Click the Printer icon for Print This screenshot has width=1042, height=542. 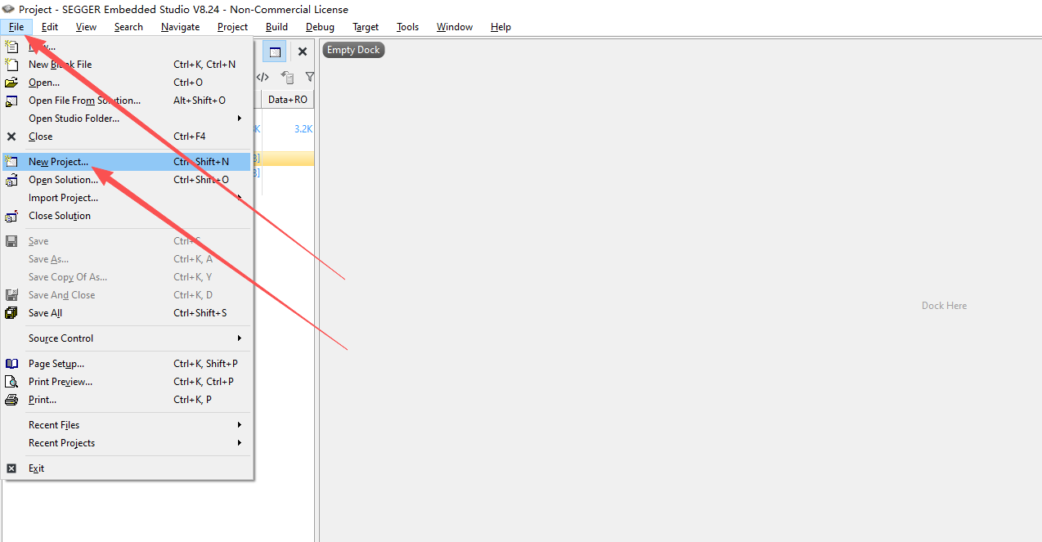[11, 400]
